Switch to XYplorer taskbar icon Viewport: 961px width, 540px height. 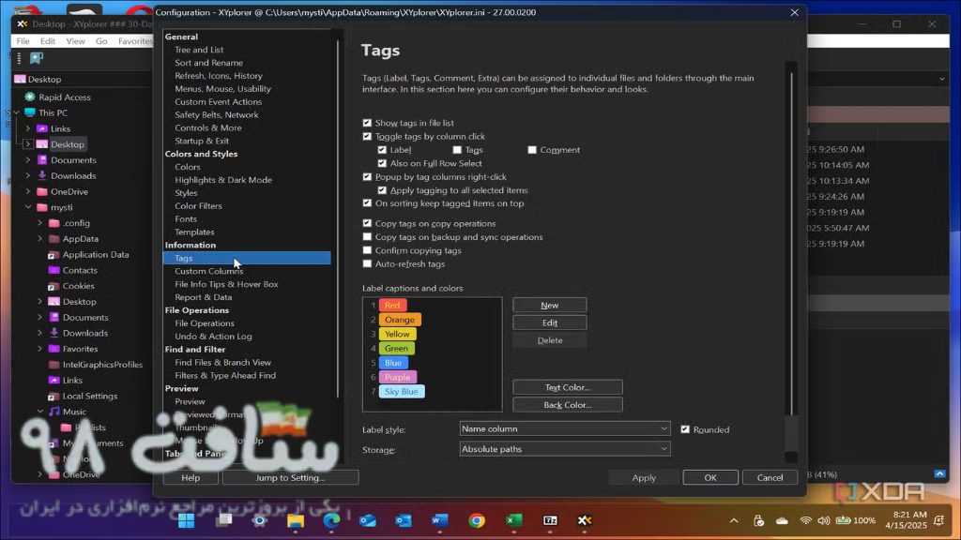[x=585, y=520]
